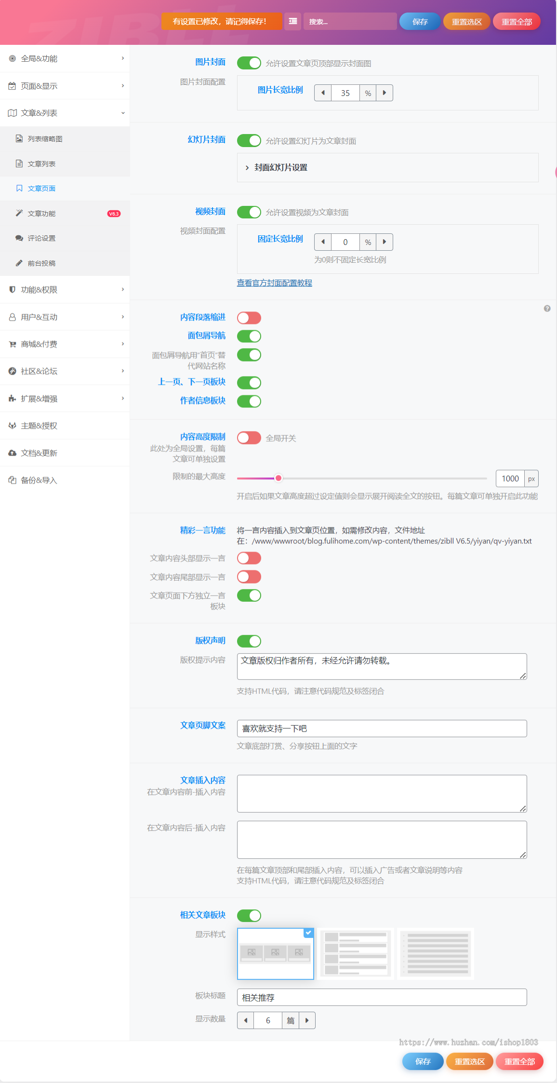Decrease 图片长宽比例 with left arrow
This screenshot has height=1083, width=557.
323,93
